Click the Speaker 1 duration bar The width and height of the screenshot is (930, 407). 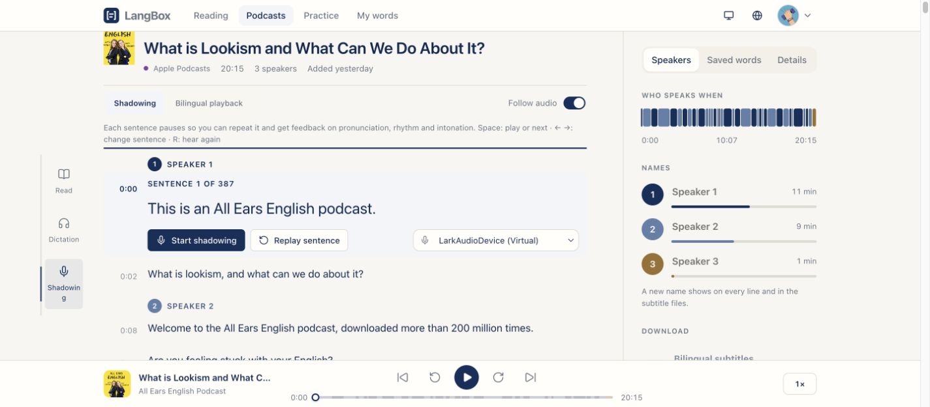click(x=744, y=206)
